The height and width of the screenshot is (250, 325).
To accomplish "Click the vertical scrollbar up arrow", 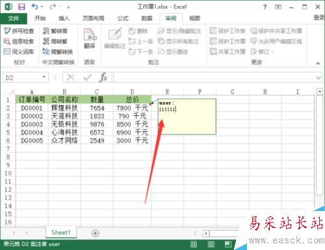I will [320, 92].
